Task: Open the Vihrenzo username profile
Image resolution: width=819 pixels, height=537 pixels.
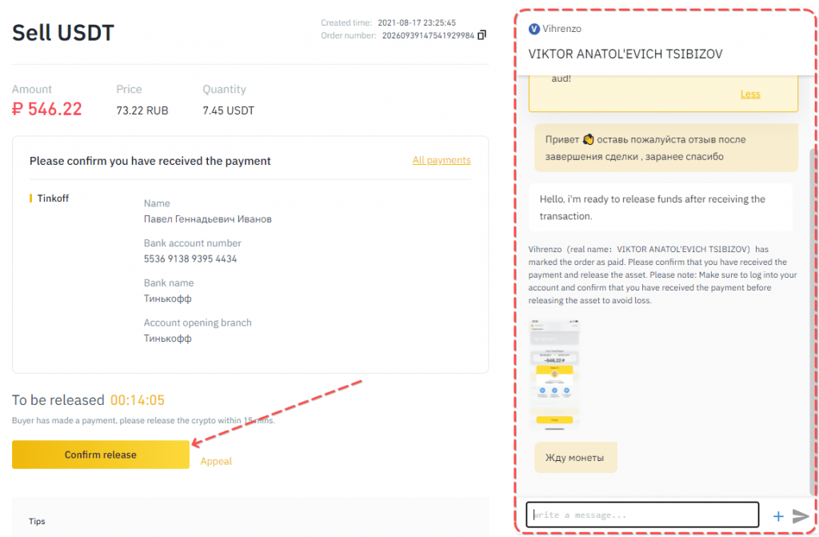Action: [x=561, y=29]
